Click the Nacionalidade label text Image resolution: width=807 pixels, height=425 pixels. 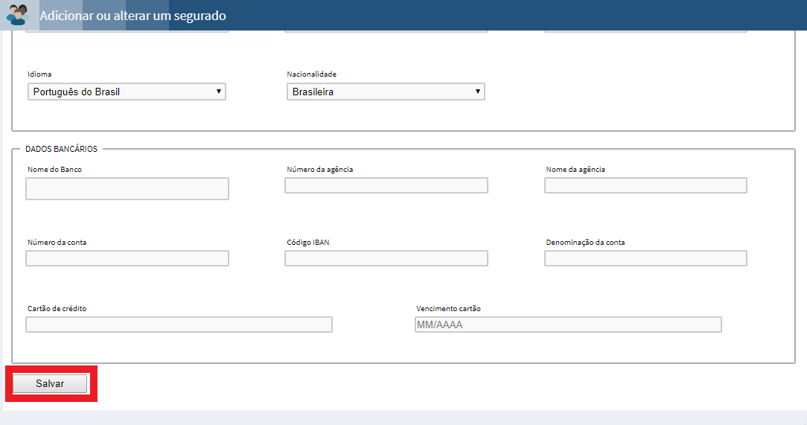pyautogui.click(x=311, y=74)
